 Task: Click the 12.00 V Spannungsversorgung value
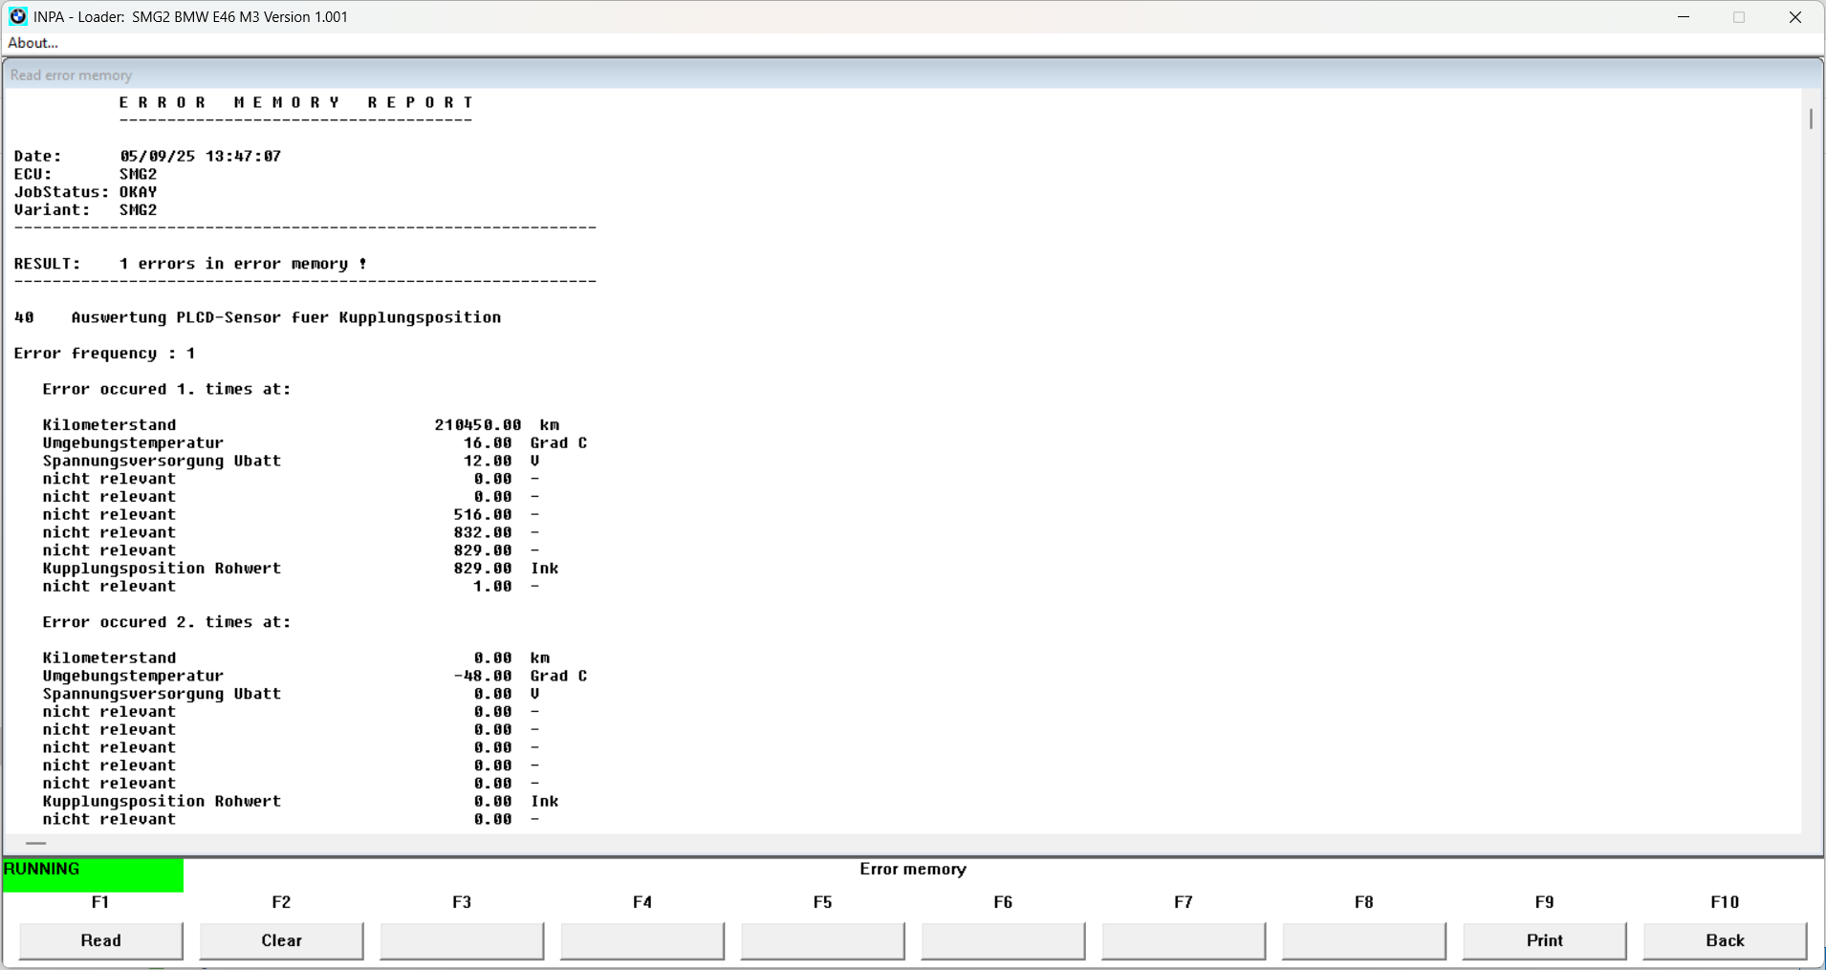tap(502, 461)
